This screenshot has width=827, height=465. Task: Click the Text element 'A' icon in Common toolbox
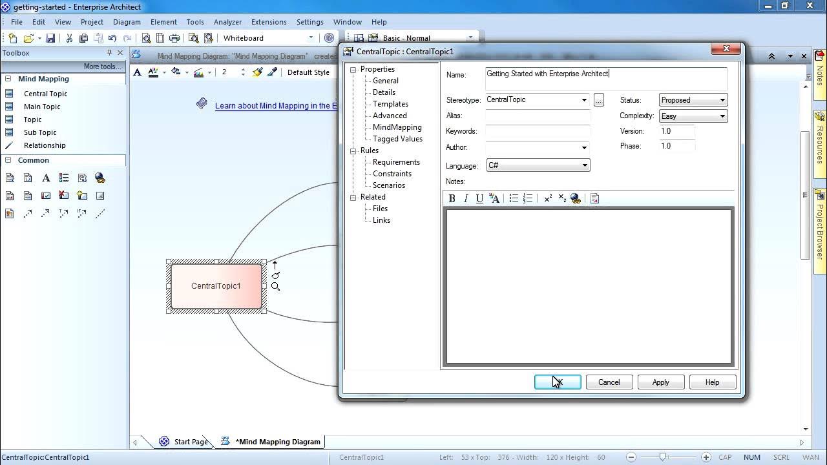(46, 178)
